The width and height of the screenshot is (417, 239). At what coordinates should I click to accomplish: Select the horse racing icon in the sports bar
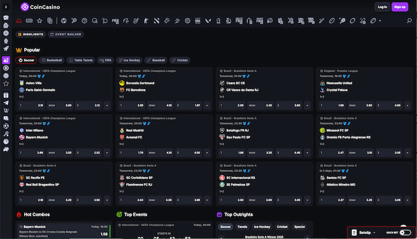[126, 21]
